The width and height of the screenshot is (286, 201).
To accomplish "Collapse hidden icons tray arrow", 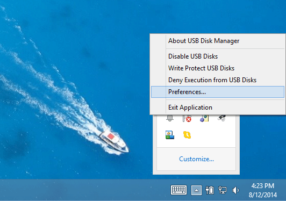I will (196, 190).
